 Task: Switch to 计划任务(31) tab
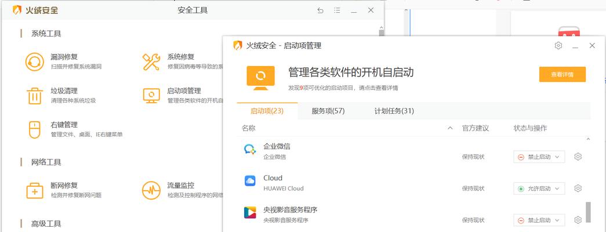pos(394,111)
